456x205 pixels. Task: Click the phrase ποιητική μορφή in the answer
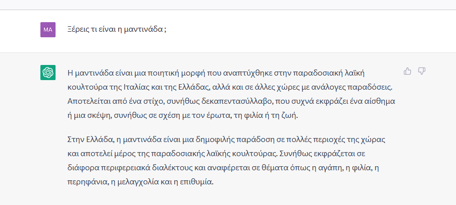(x=161, y=73)
